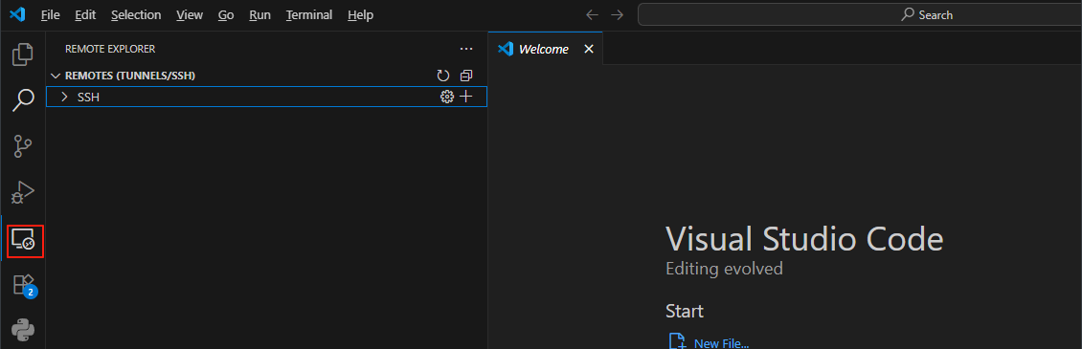
Task: Collapse all items in Remotes section
Action: pos(466,76)
